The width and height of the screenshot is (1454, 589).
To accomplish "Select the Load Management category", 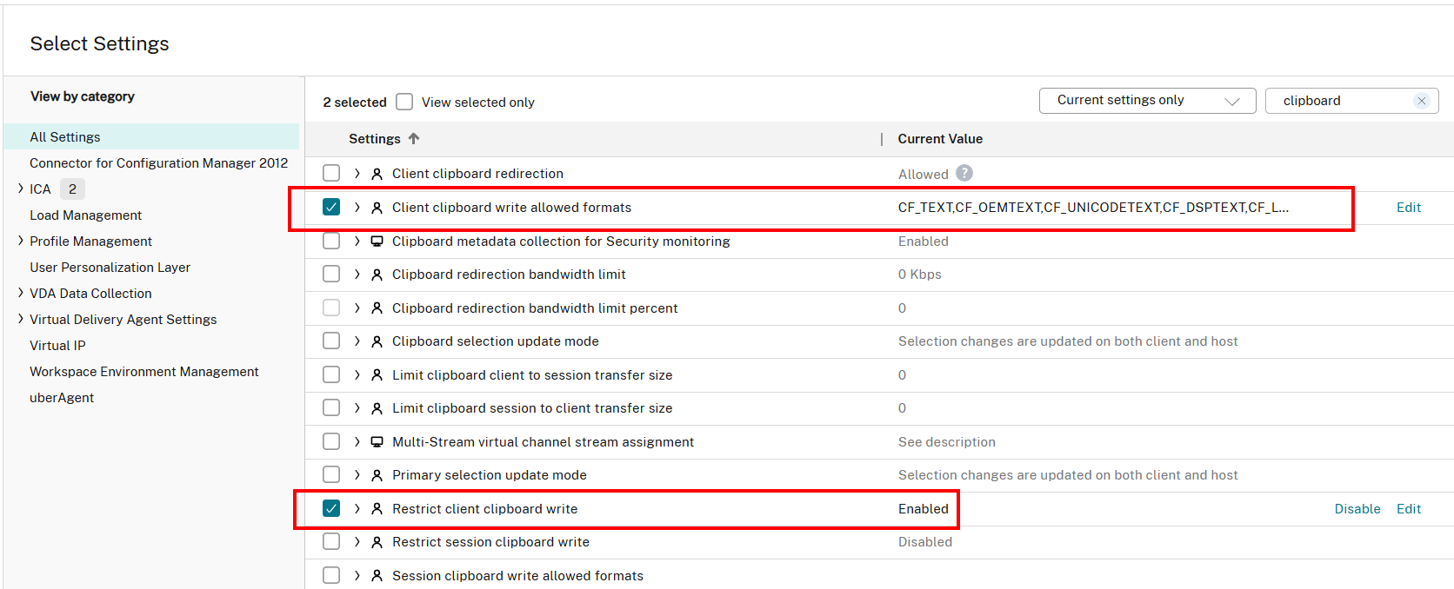I will pos(85,215).
